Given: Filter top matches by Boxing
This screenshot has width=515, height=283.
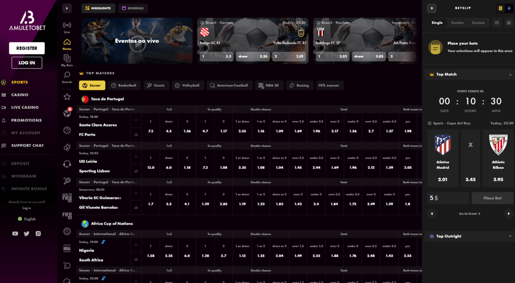Looking at the screenshot, I should (299, 85).
